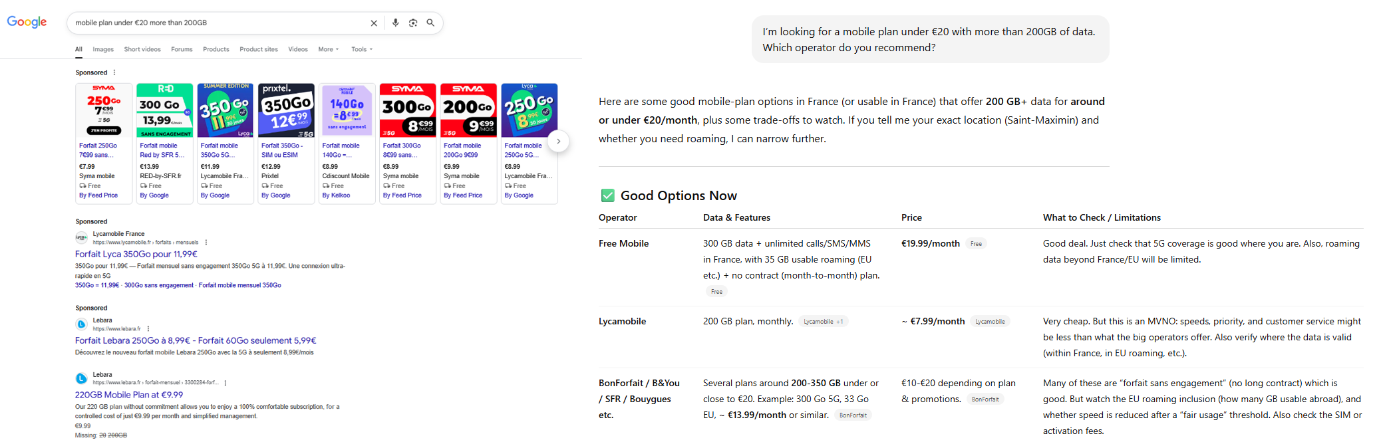The width and height of the screenshot is (1379, 448).
Task: Go to Google home via the logo
Action: pos(27,22)
